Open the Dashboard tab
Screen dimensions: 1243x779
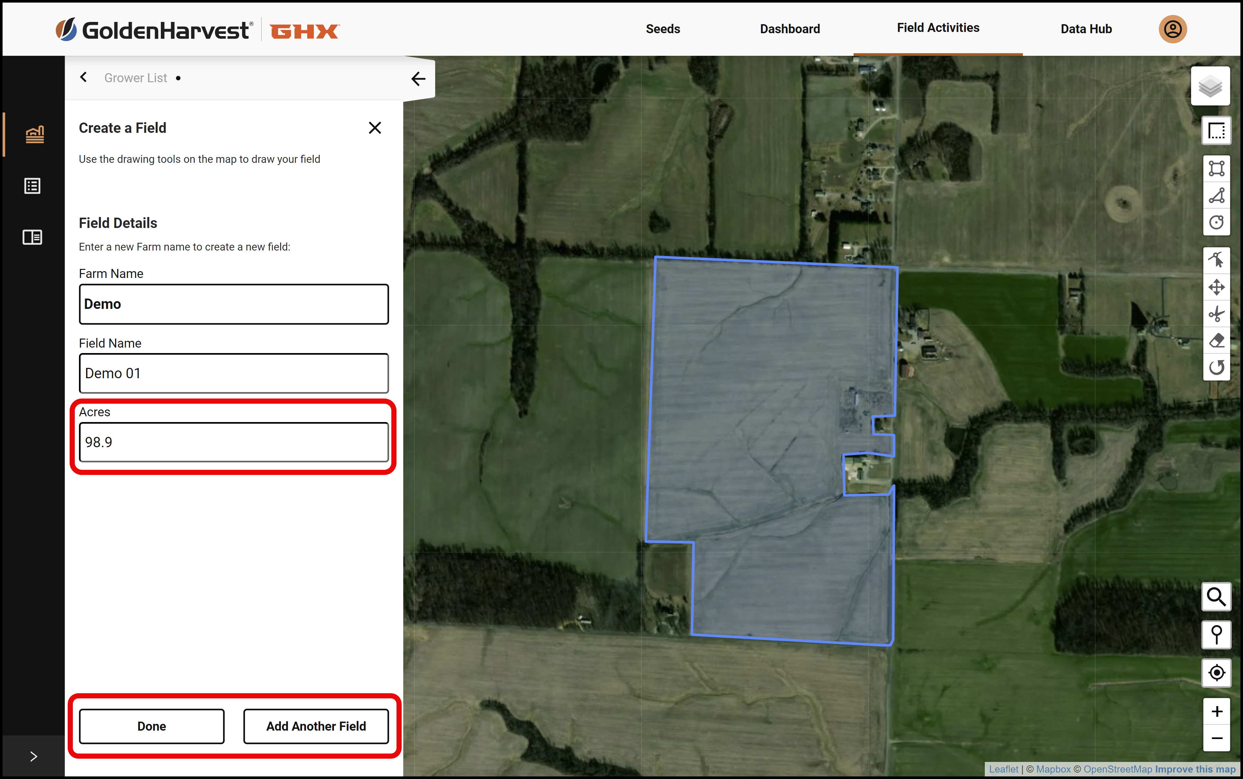tap(790, 29)
